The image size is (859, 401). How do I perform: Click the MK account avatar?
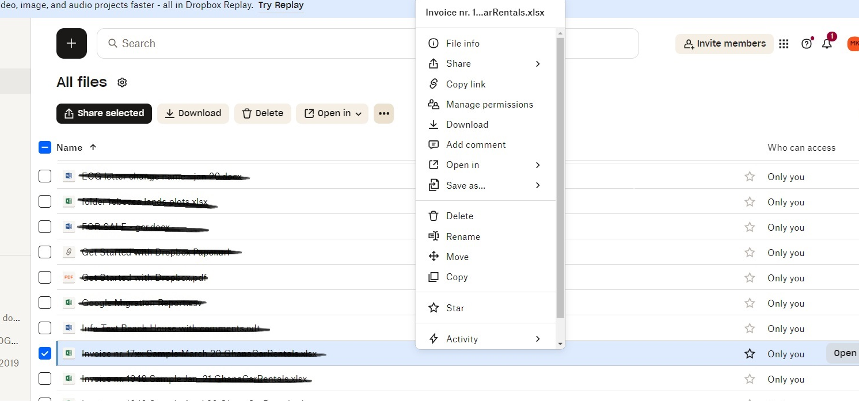853,44
